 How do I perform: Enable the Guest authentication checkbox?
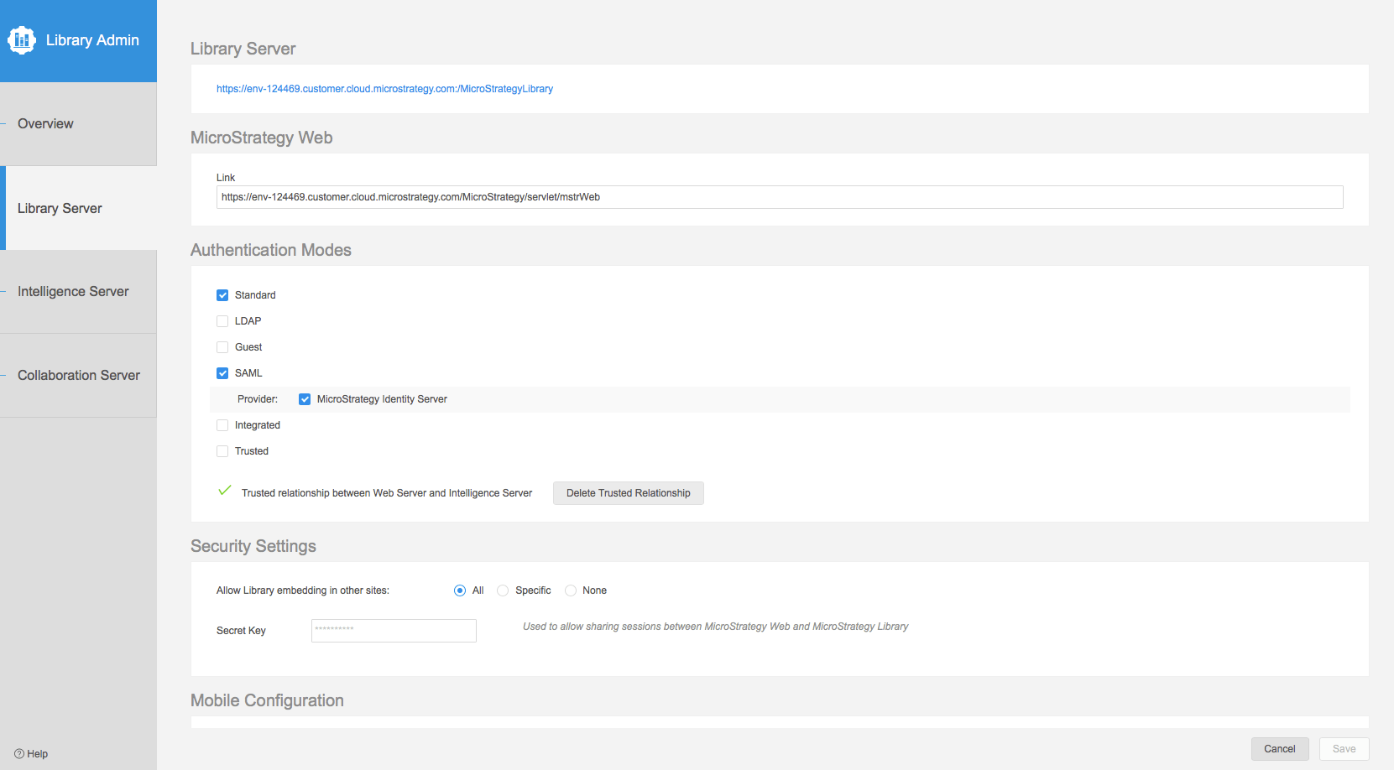tap(222, 347)
